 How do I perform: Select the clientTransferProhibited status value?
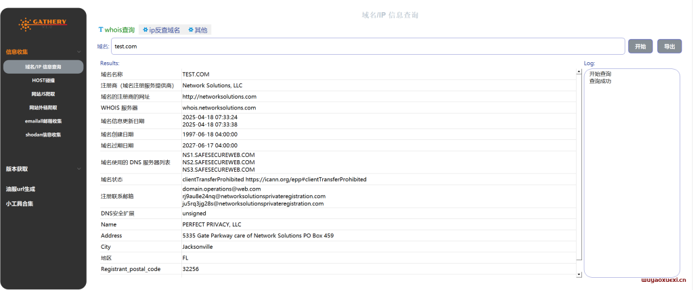[x=275, y=179]
